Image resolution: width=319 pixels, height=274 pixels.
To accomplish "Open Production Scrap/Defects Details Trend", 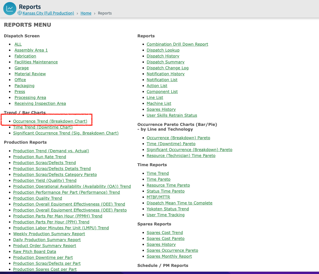I will click(x=52, y=169).
